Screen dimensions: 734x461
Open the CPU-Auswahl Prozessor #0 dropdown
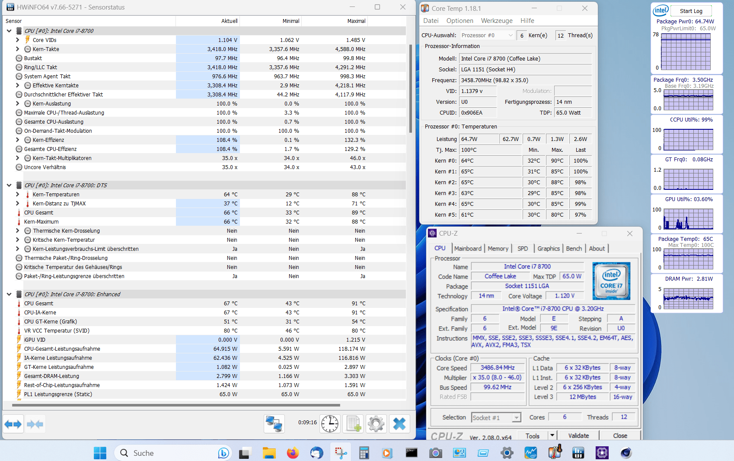tap(487, 35)
